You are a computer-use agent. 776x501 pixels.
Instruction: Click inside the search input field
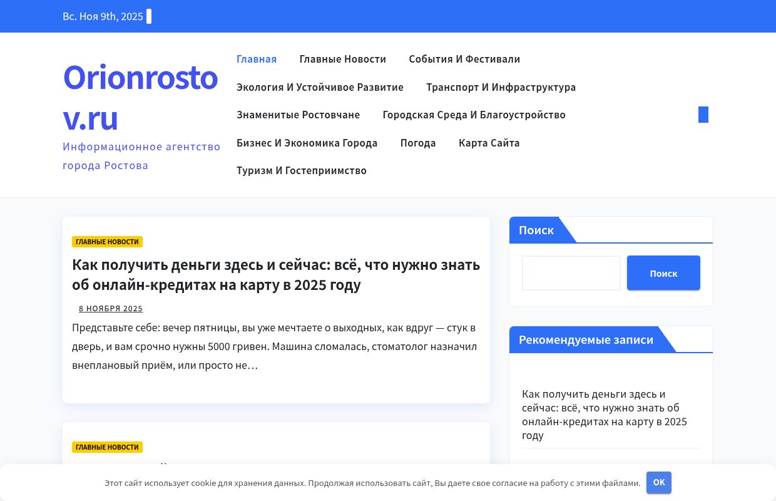[x=571, y=273]
